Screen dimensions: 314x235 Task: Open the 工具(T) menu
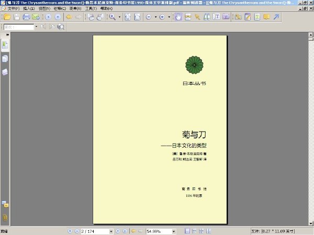(x=91, y=8)
